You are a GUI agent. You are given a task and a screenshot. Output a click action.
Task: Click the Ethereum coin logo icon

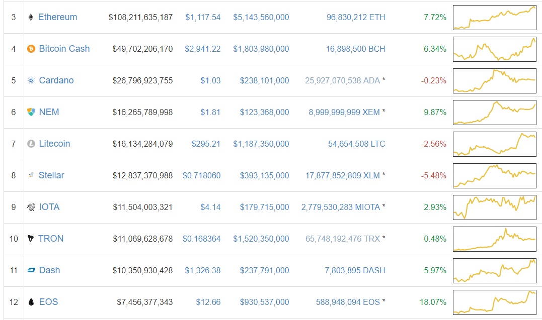click(31, 17)
